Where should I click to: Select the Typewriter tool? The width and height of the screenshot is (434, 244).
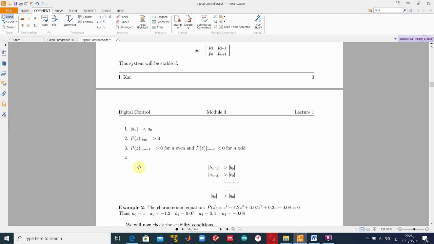69,21
